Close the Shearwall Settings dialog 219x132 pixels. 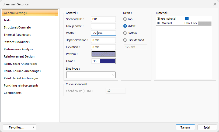[x=214, y=4]
